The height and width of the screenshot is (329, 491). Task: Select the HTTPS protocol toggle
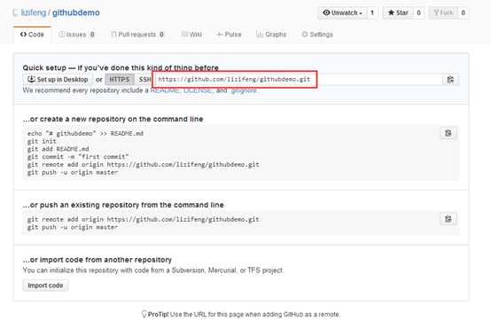(120, 80)
